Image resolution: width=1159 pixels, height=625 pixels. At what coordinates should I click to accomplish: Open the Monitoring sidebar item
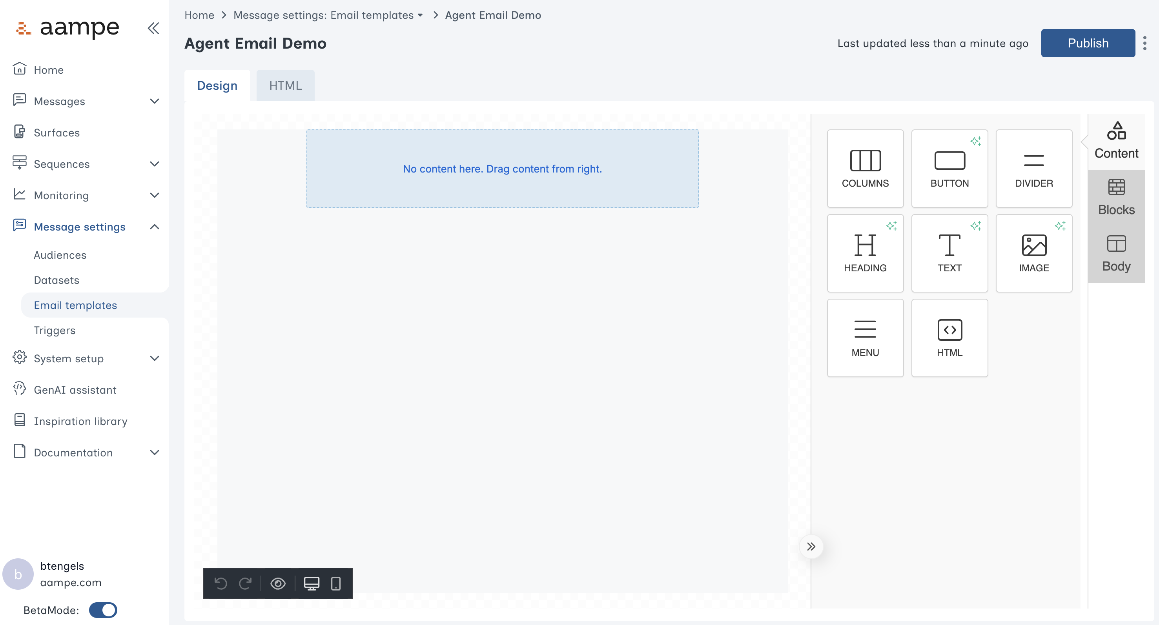(x=61, y=195)
